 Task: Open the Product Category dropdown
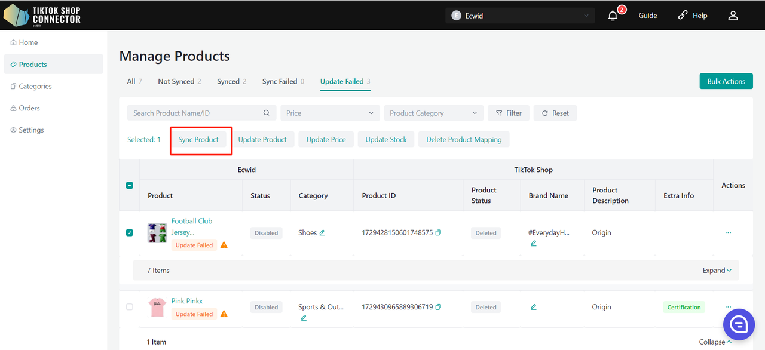click(x=433, y=113)
